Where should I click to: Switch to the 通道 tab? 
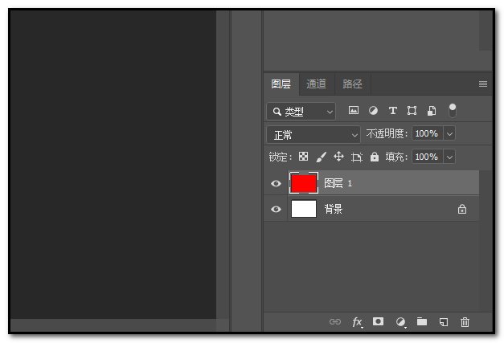coord(317,84)
